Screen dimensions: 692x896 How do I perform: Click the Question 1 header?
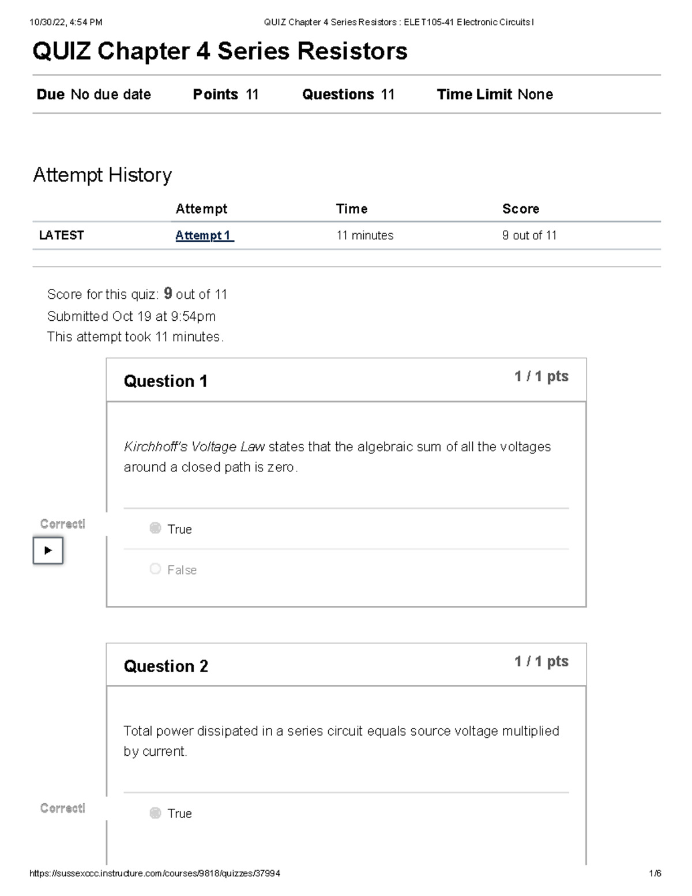tap(166, 381)
